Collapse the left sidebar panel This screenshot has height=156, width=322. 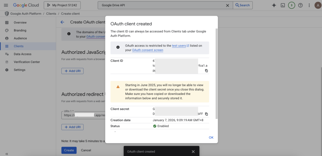click(x=7, y=154)
